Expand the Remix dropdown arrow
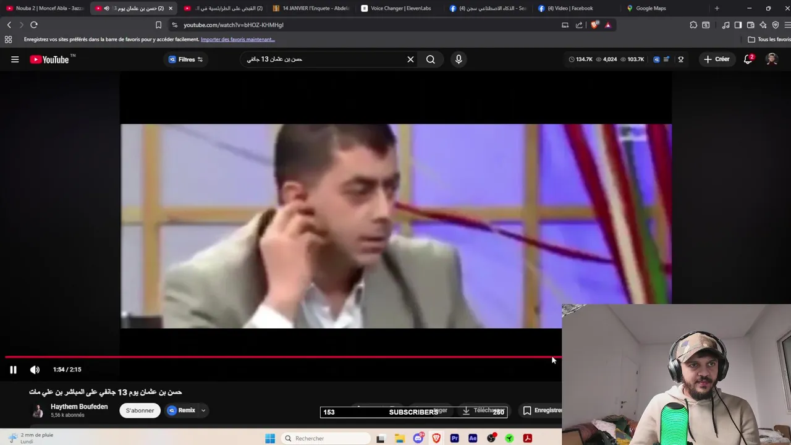The width and height of the screenshot is (791, 445). click(x=203, y=410)
